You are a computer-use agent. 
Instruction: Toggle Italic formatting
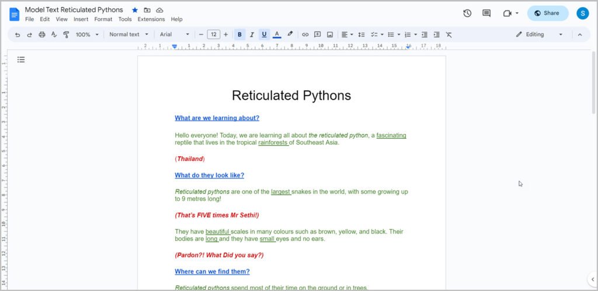[252, 34]
